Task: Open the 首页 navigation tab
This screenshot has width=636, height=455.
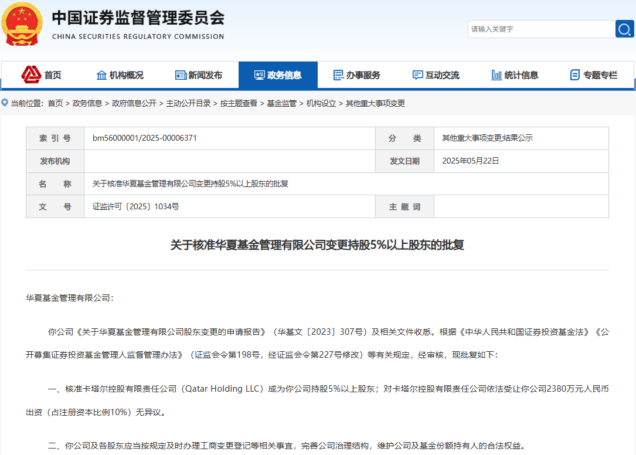Action: 41,75
